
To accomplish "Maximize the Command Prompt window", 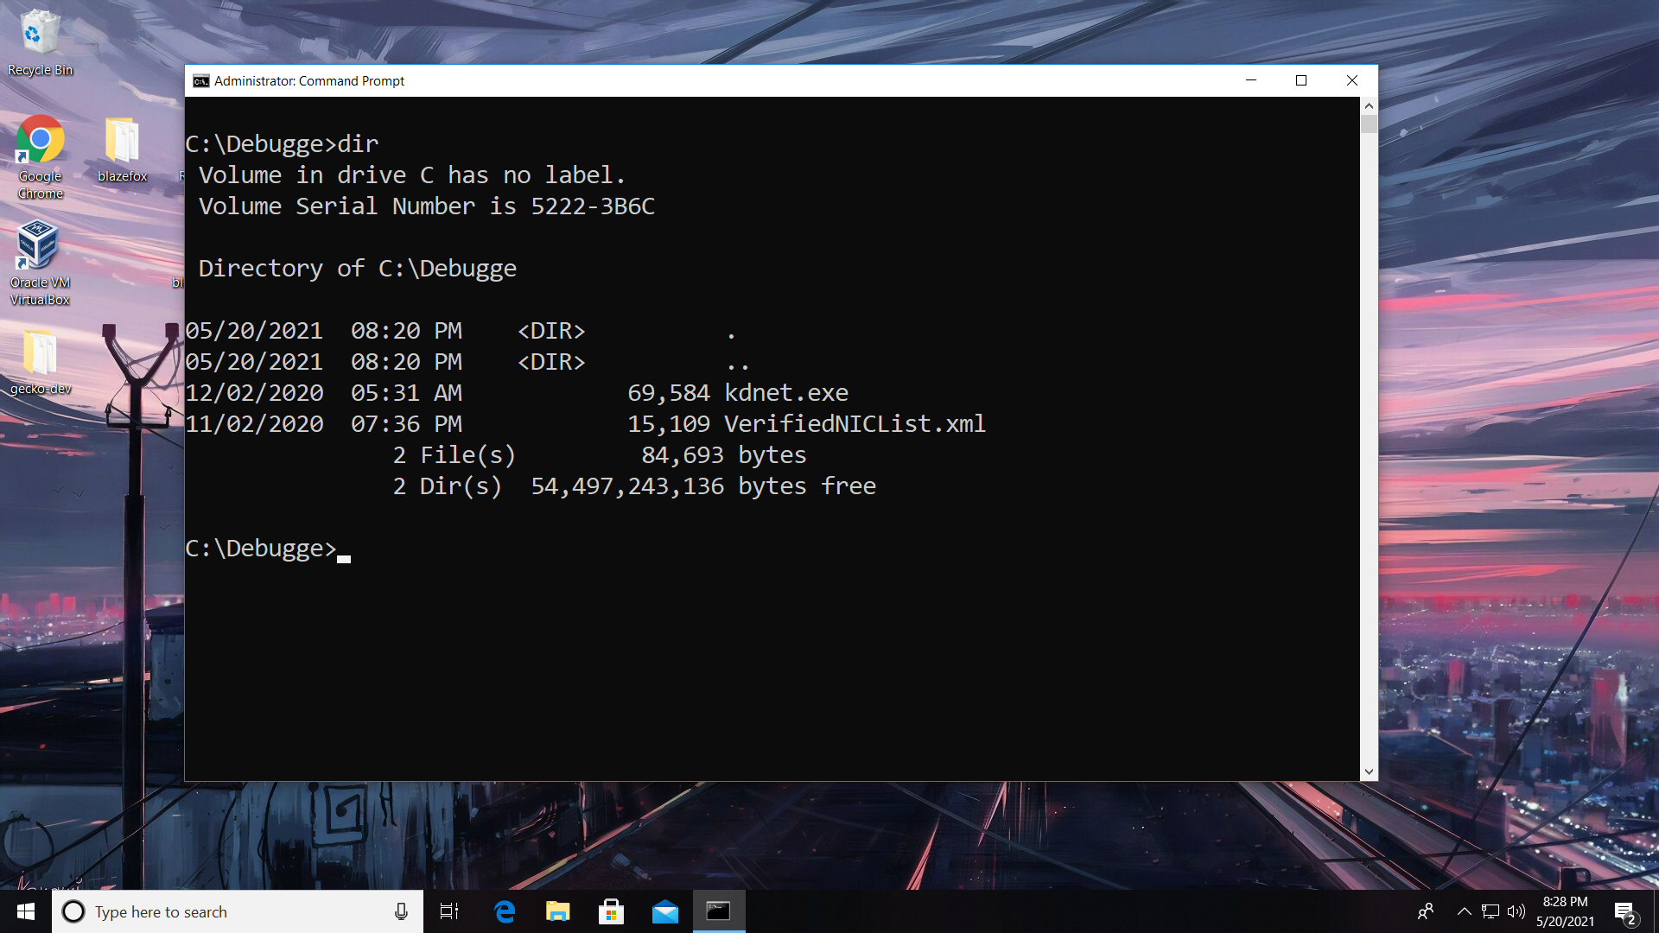I will pos(1301,80).
